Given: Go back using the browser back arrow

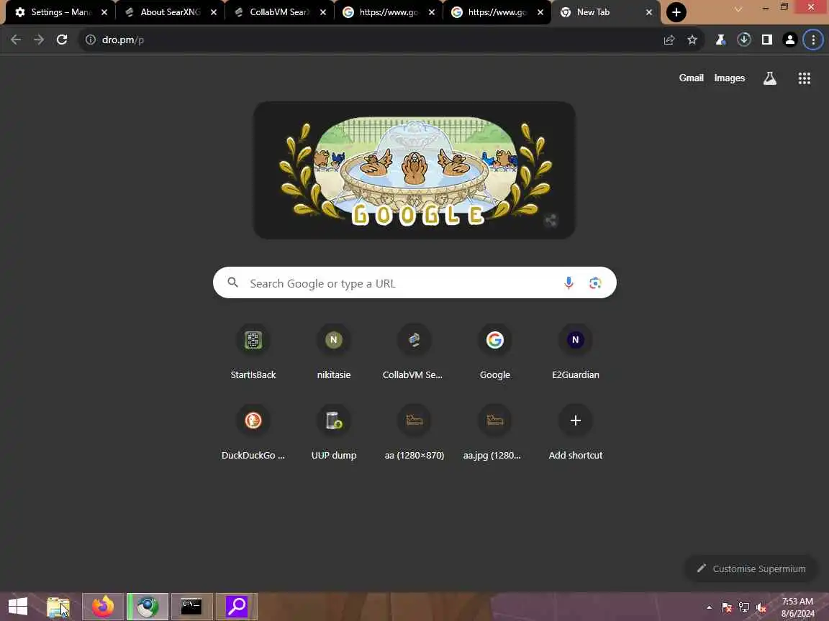Looking at the screenshot, I should (16, 40).
